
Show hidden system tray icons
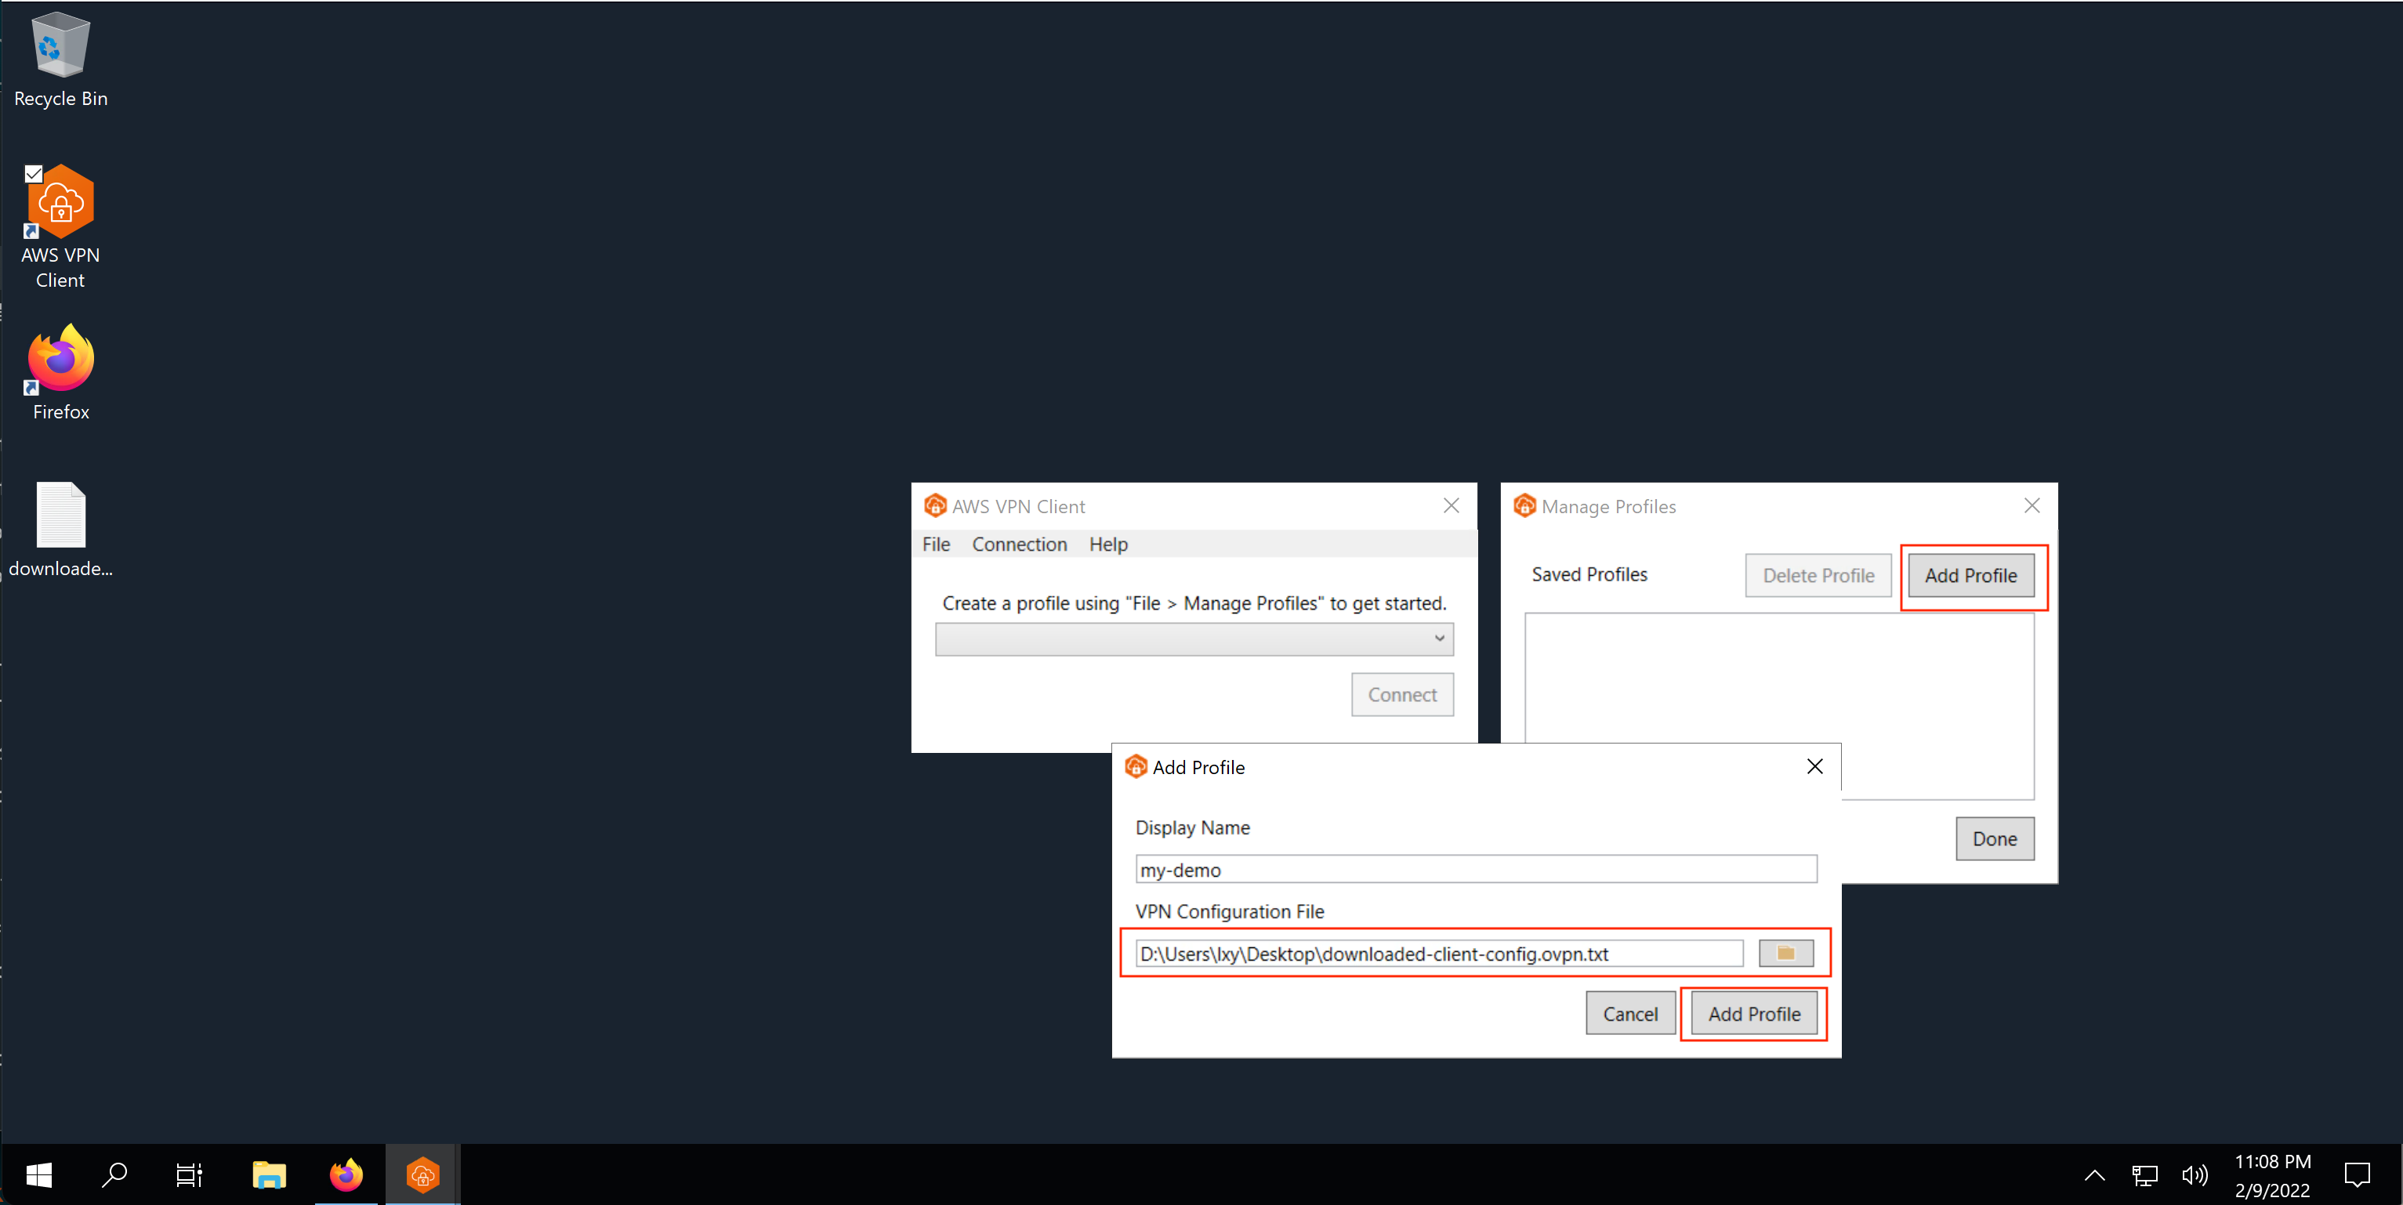pyautogui.click(x=2094, y=1175)
